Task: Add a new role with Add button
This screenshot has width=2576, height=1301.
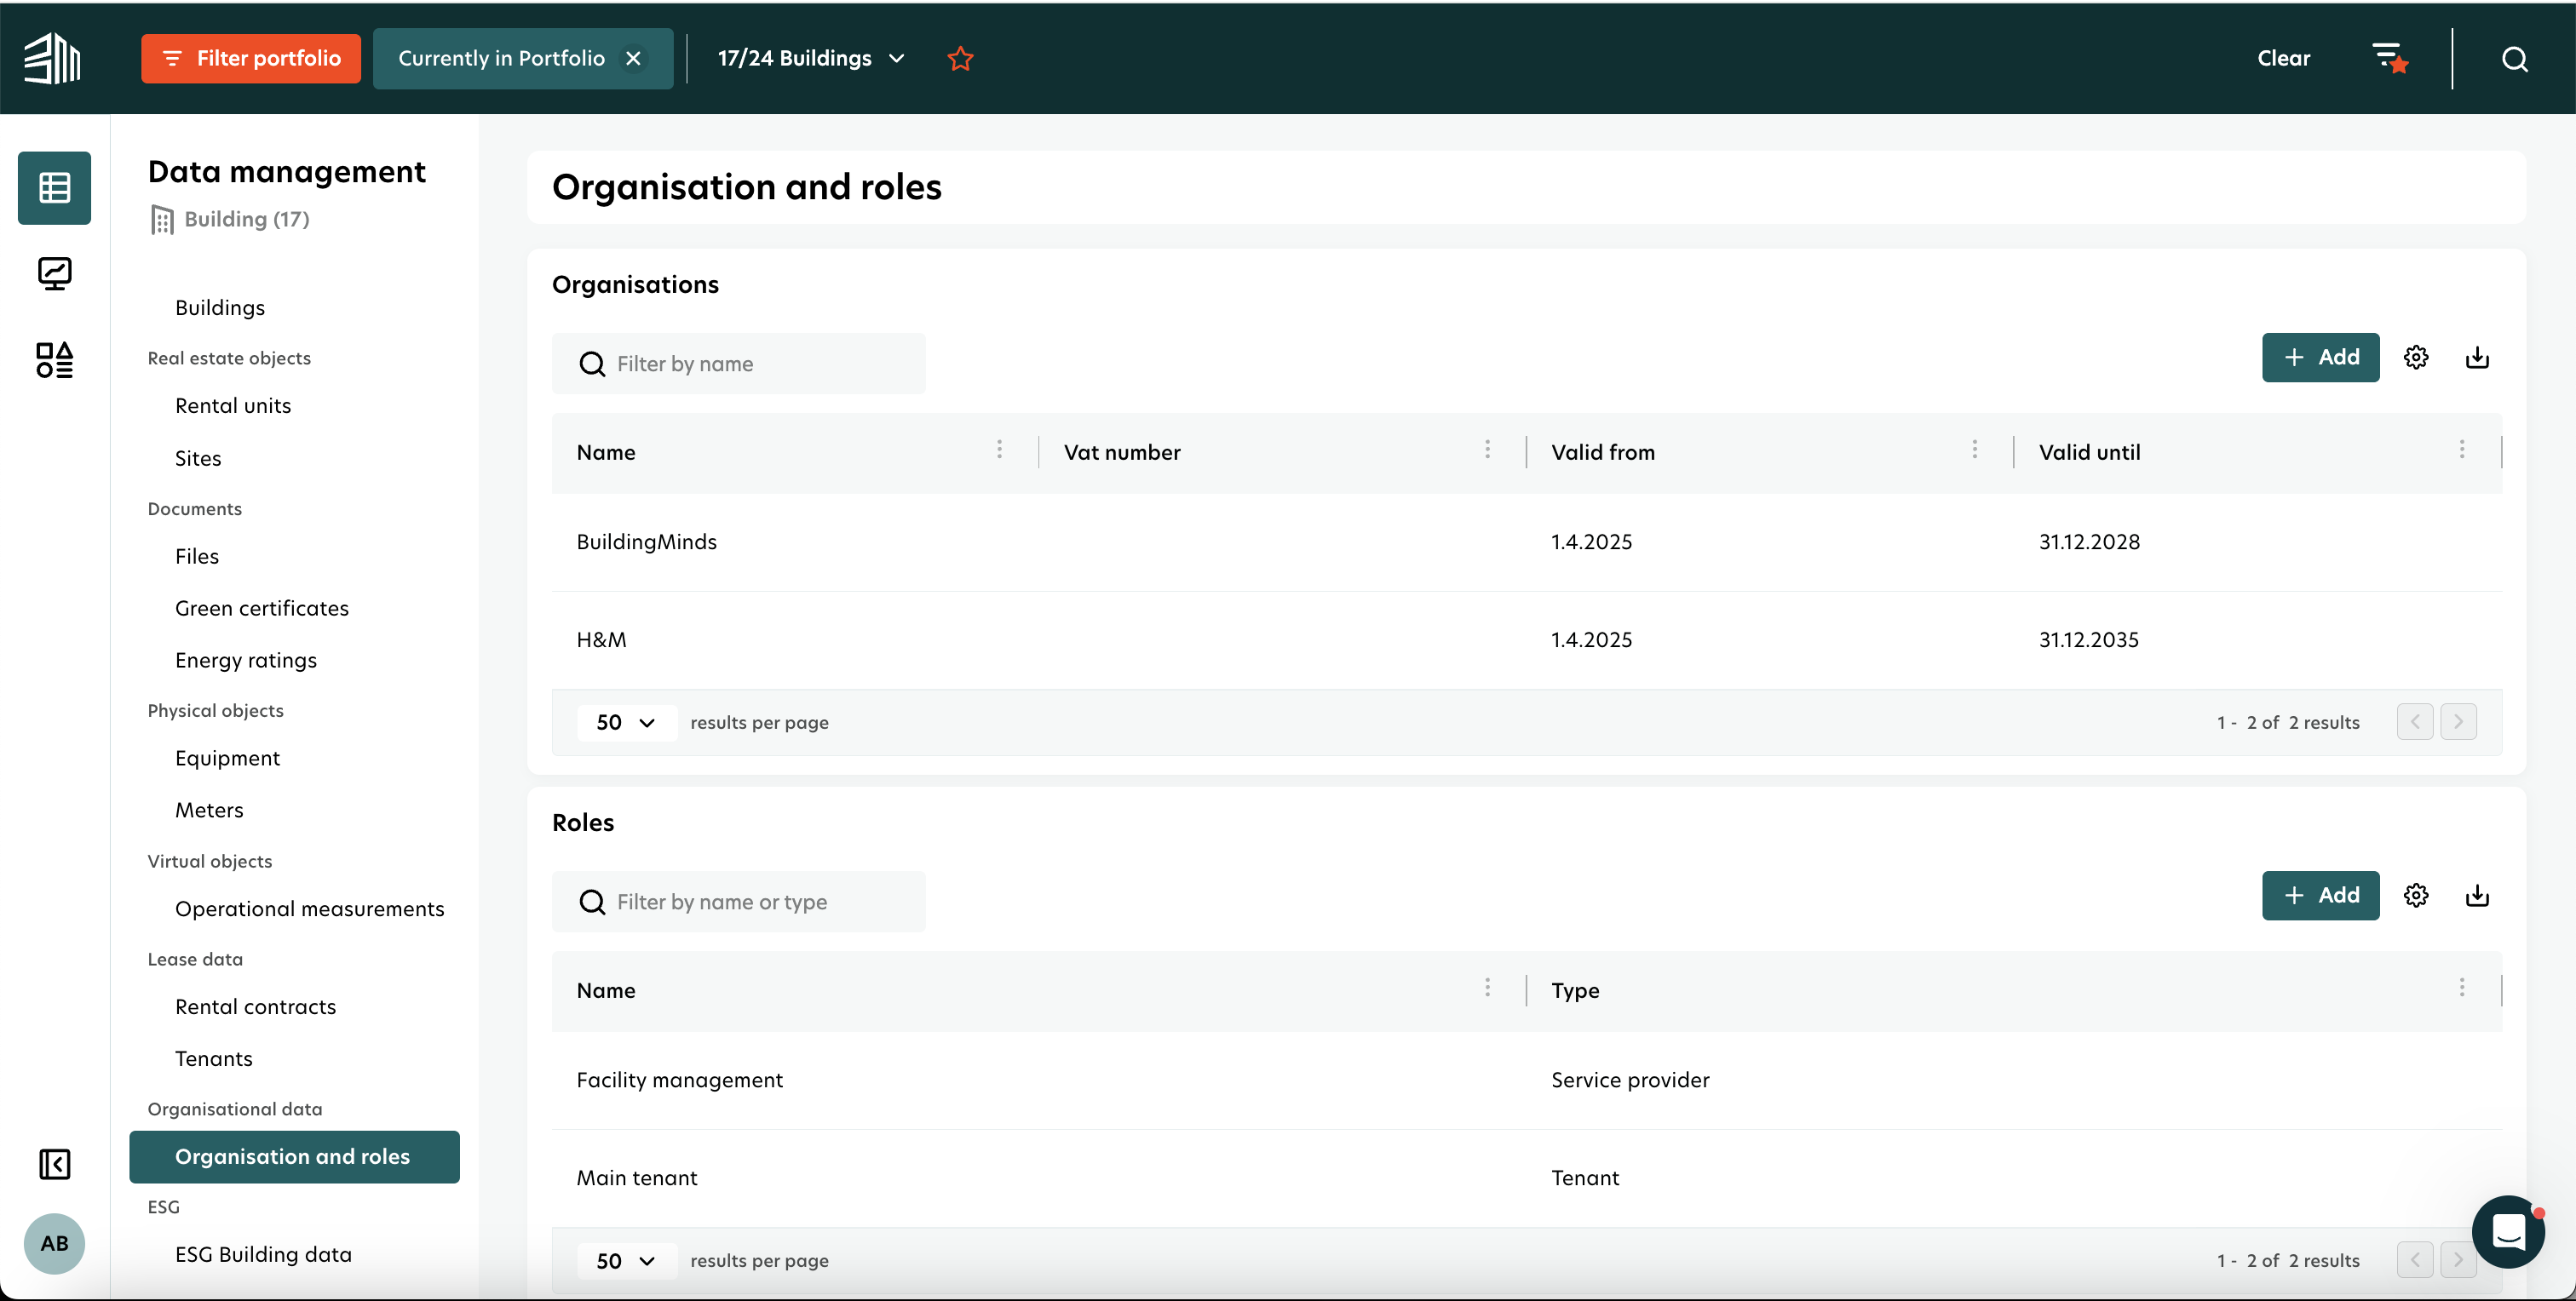Action: click(2320, 896)
